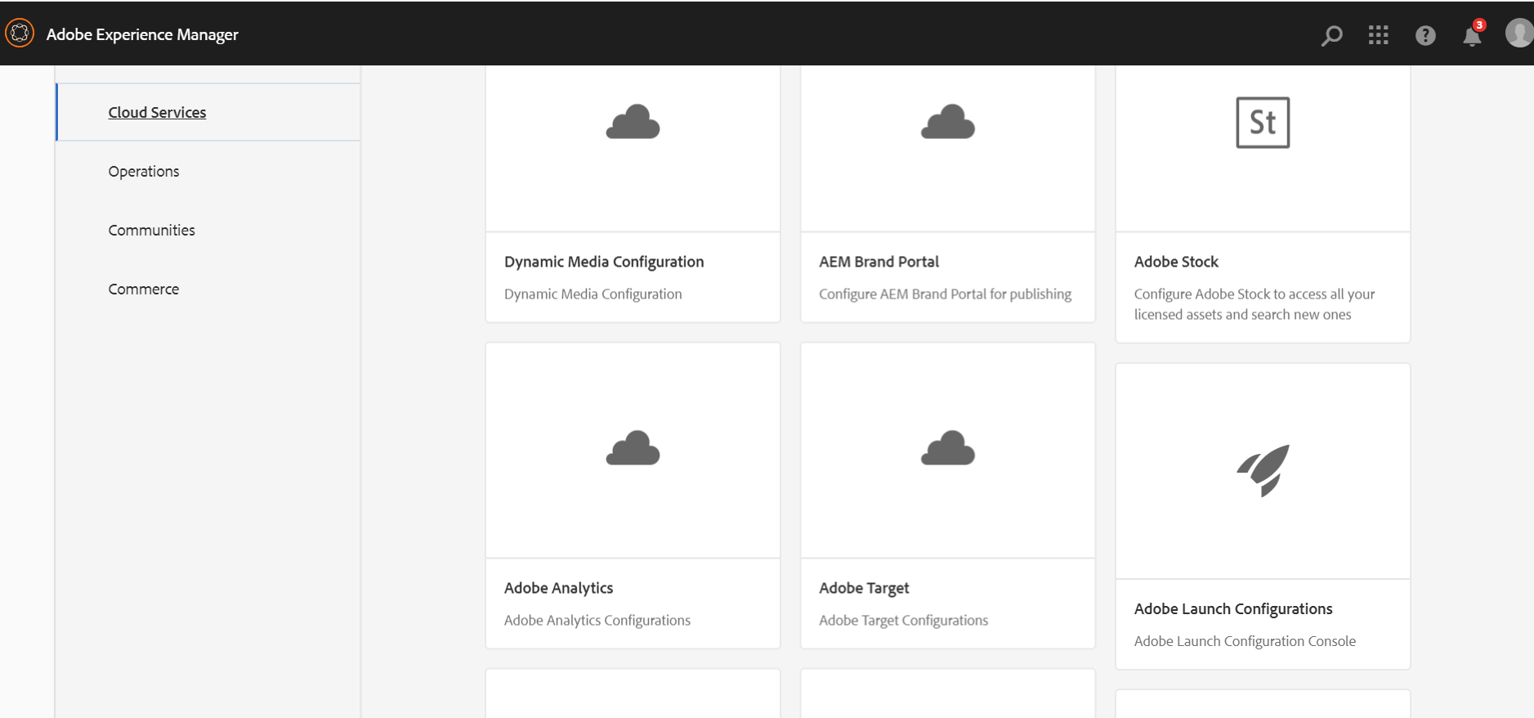Click 'Configure AEM Brand Portal for publishing' text

pyautogui.click(x=945, y=294)
